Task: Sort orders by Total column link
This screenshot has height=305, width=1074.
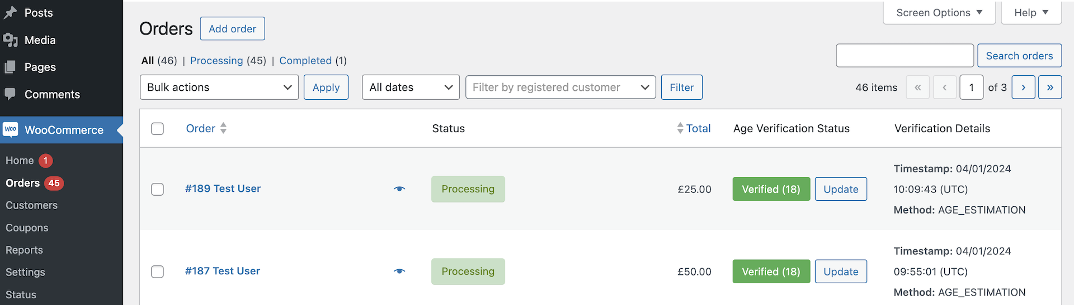Action: [698, 129]
